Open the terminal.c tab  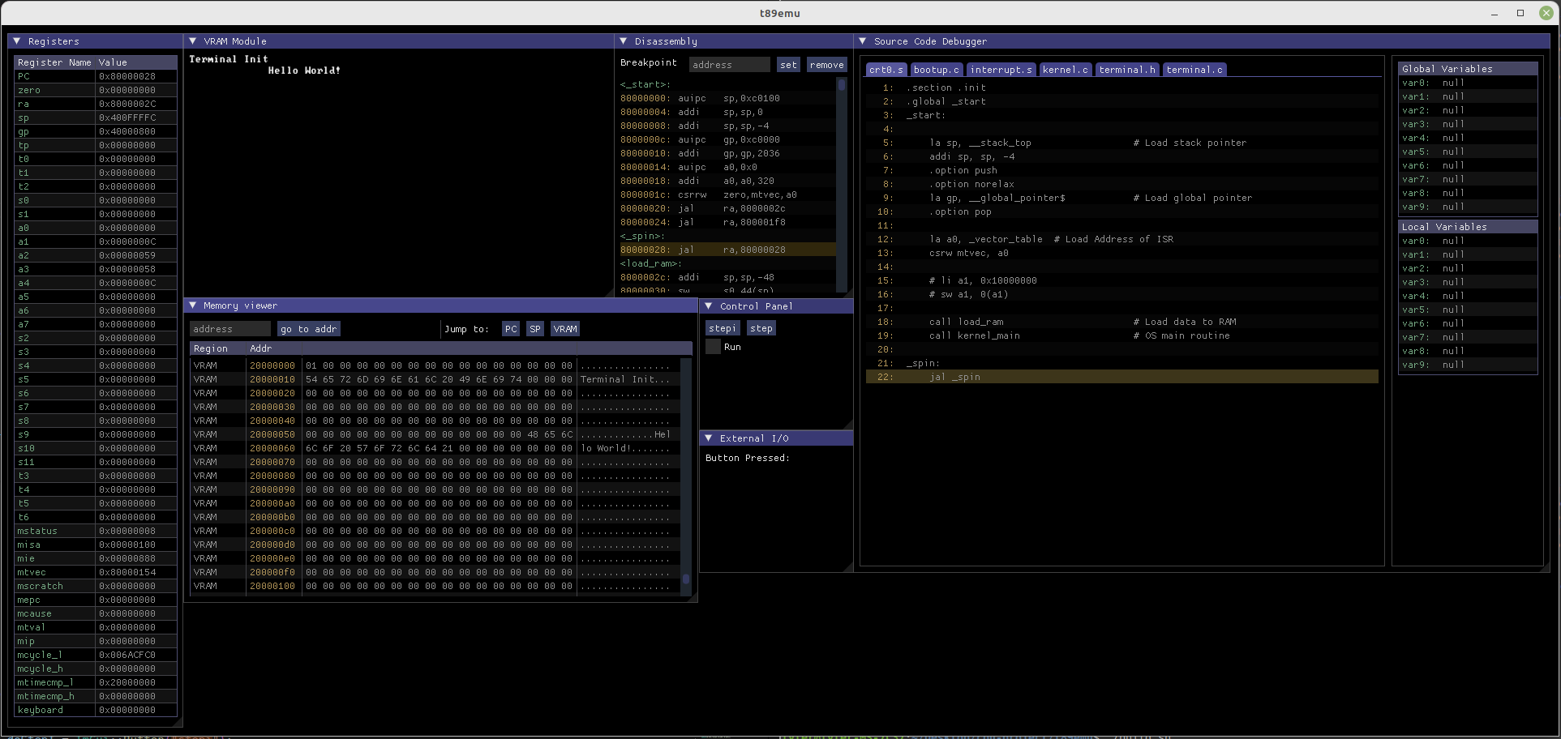coord(1194,70)
